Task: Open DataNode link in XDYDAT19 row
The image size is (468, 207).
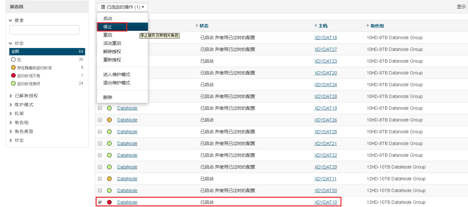Action: (127, 108)
